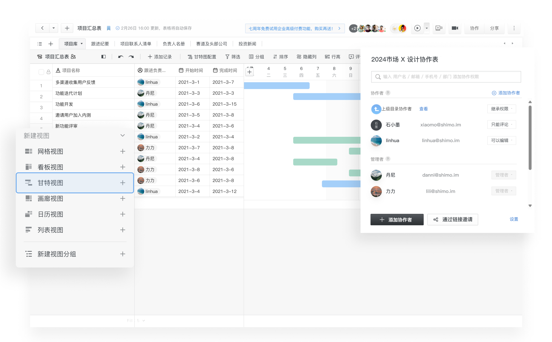This screenshot has width=552, height=342.
Task: Click the collaborator search input field
Action: [x=446, y=77]
